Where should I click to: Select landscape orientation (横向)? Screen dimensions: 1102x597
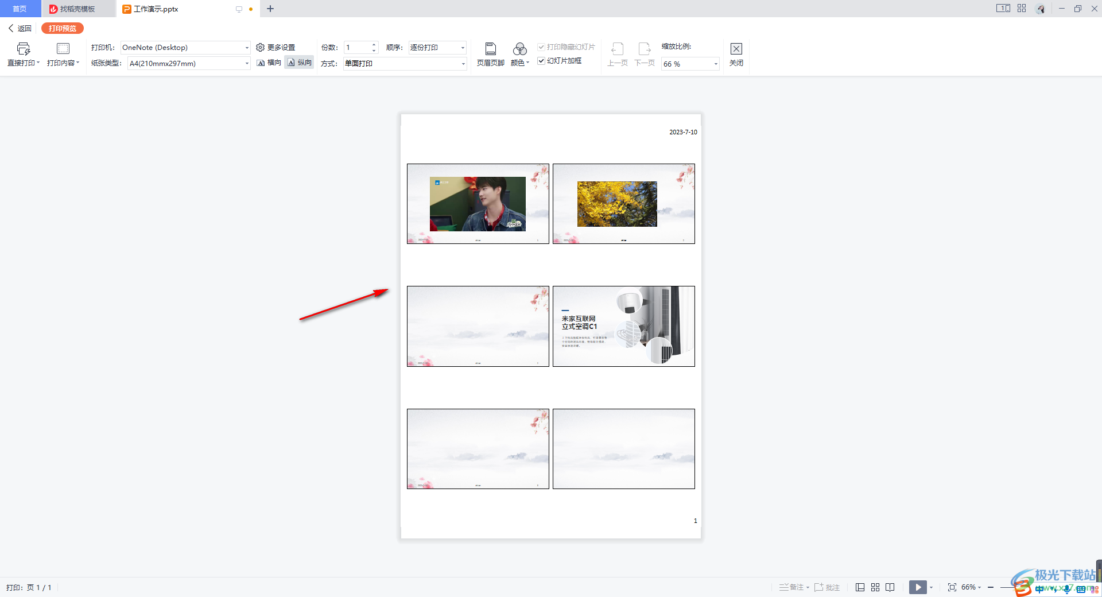pos(269,63)
